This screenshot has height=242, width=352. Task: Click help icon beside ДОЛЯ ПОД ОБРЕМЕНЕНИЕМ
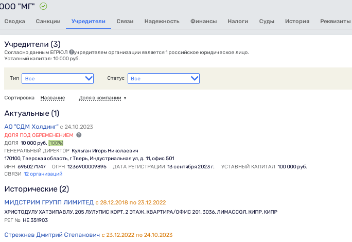point(79,135)
